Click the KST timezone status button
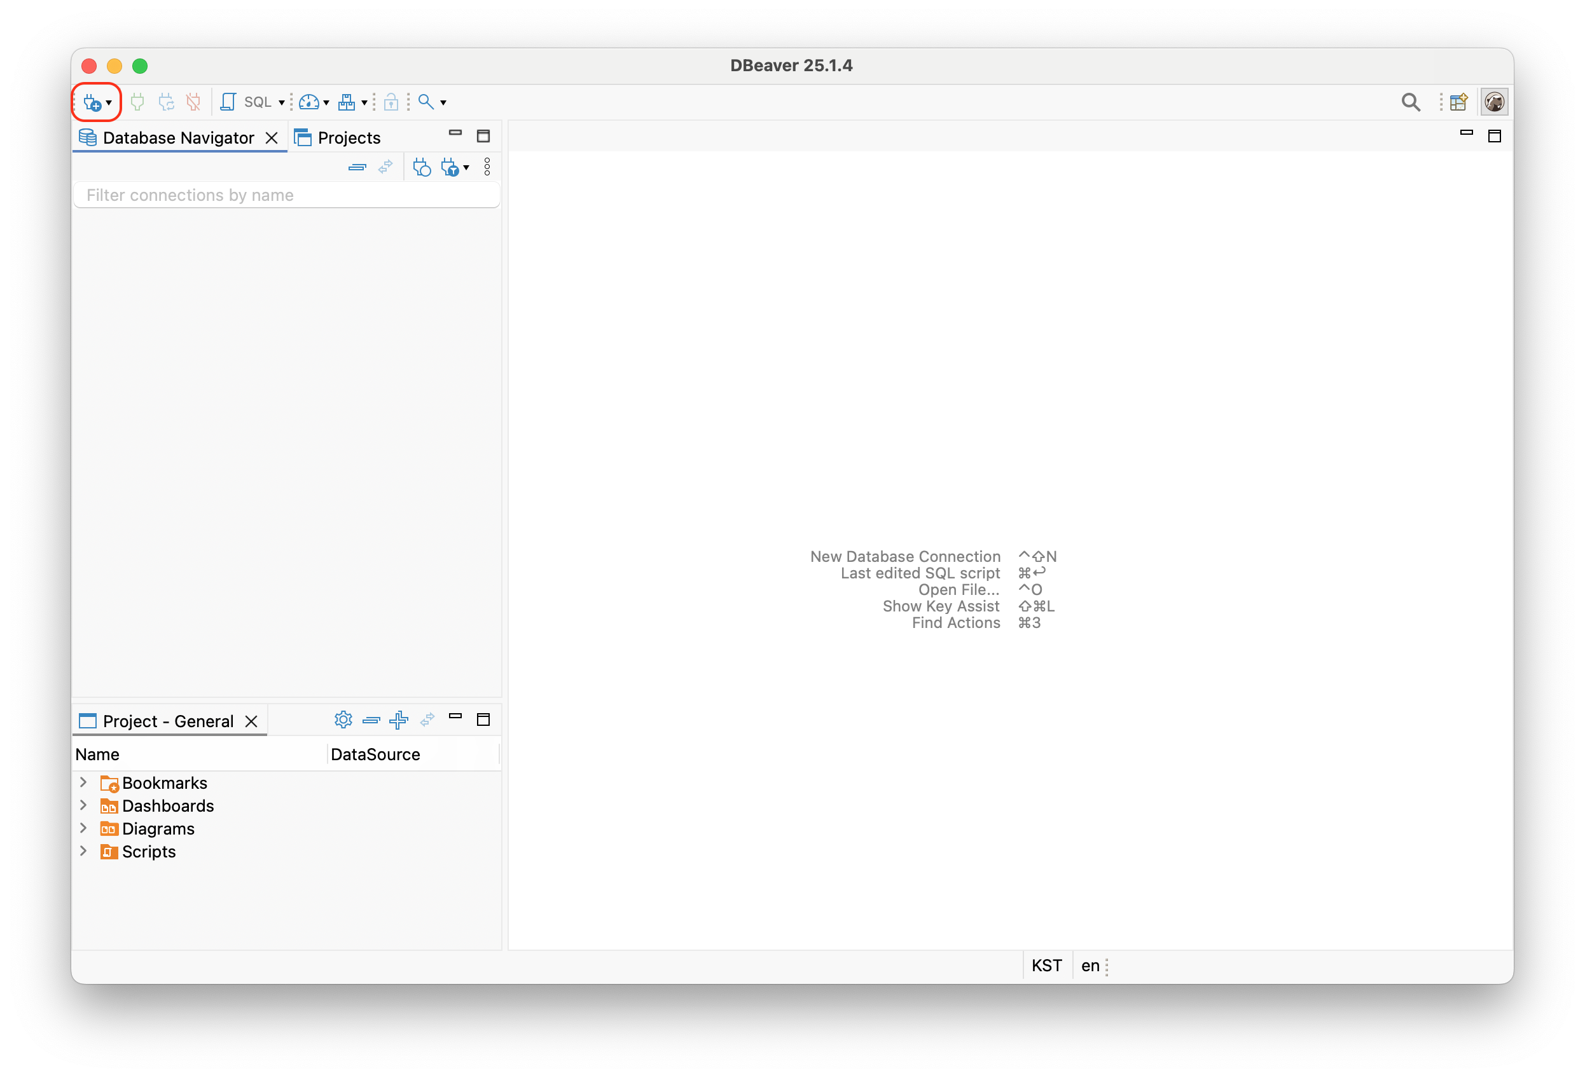The image size is (1585, 1078). point(1046,965)
